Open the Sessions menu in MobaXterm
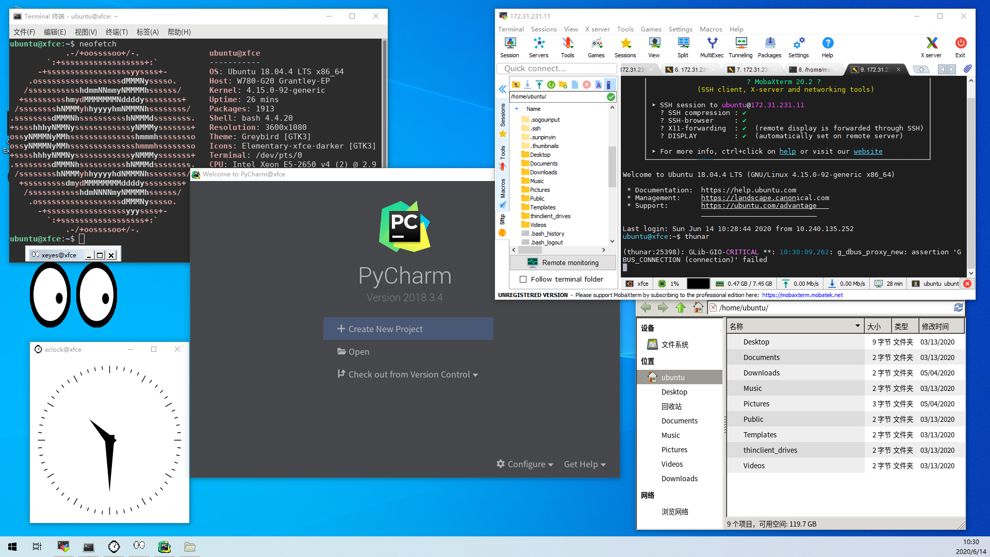Screen dimensions: 990x557 tap(544, 28)
